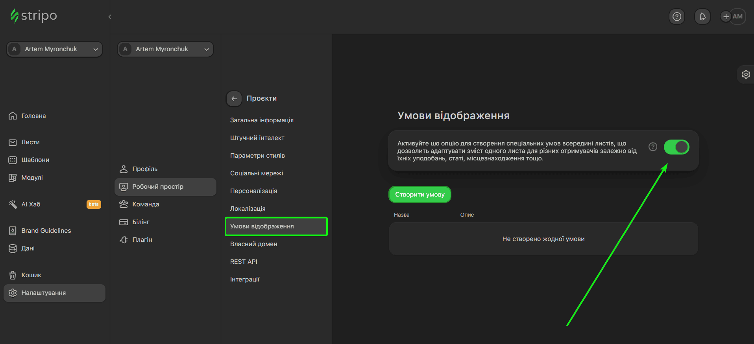The width and height of the screenshot is (754, 344).
Task: Click the AI Хаб magic wand icon
Action: point(13,204)
